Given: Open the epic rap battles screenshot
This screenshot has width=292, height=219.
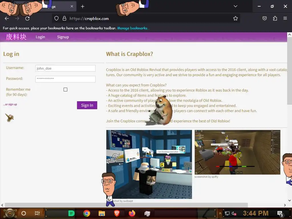Looking at the screenshot, I should tap(149, 164).
